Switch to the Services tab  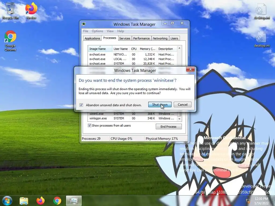[125, 38]
